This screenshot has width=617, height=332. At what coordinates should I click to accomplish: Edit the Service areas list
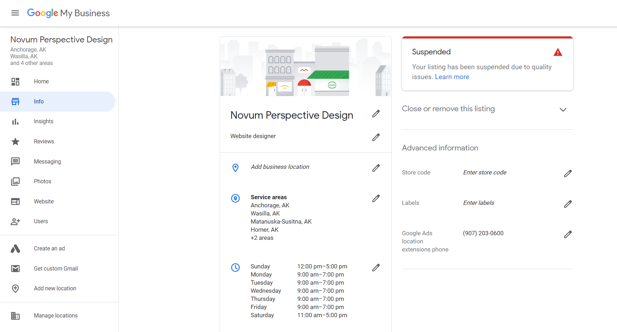coord(376,198)
